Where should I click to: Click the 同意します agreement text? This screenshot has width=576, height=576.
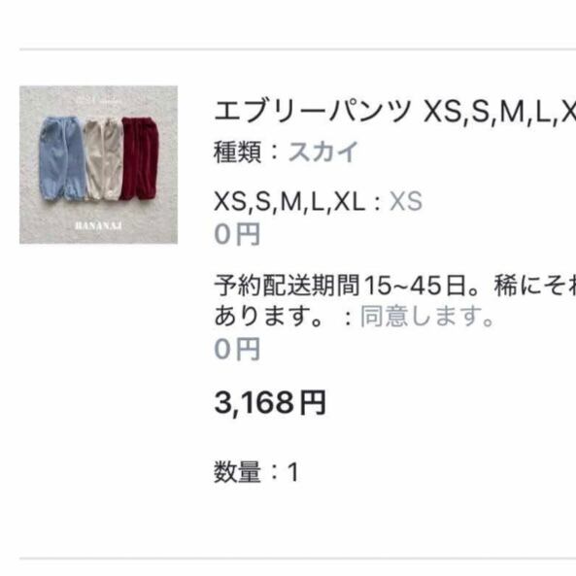coord(427,317)
